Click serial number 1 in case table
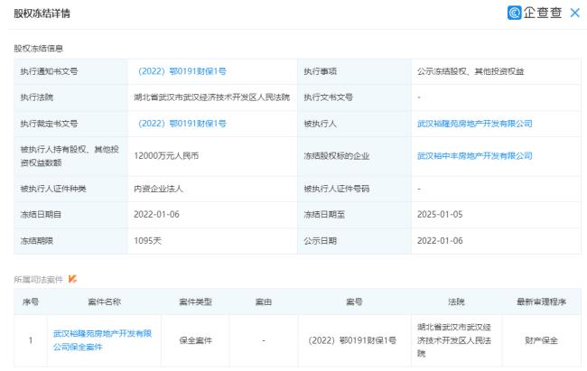Image resolution: width=587 pixels, height=371 pixels. [31, 340]
